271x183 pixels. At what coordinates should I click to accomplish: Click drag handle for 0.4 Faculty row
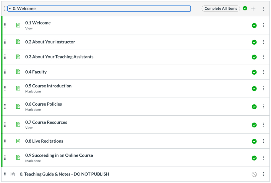point(5,72)
